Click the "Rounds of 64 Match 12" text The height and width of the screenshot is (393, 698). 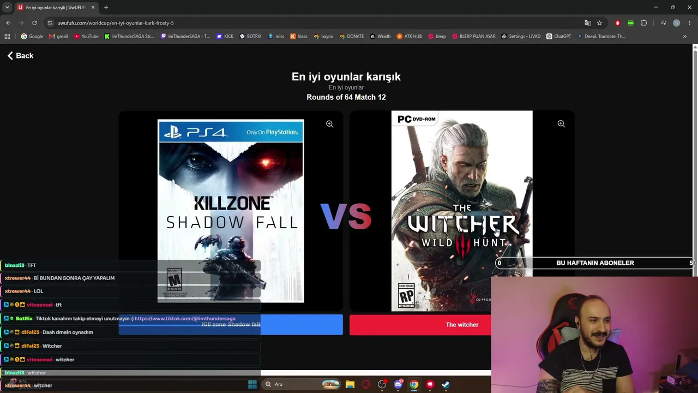pyautogui.click(x=346, y=97)
